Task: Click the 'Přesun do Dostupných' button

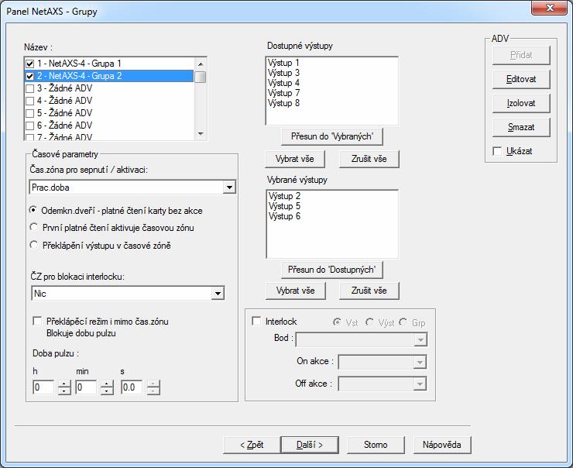Action: click(332, 270)
